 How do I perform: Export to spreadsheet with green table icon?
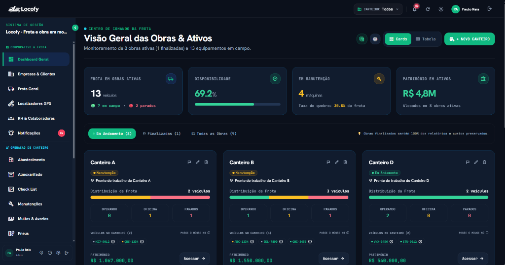[x=361, y=39]
